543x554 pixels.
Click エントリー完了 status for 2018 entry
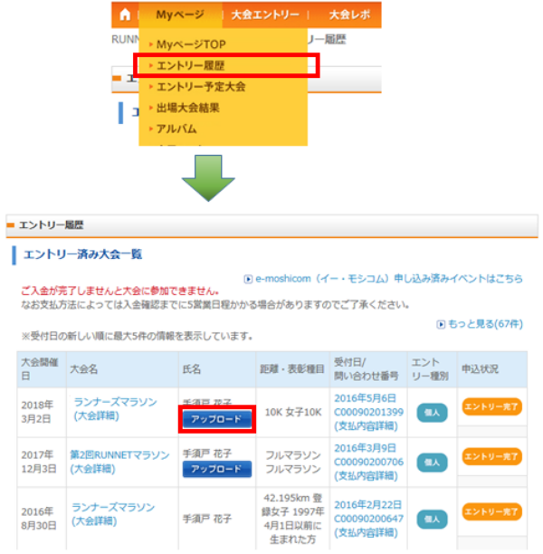click(491, 406)
